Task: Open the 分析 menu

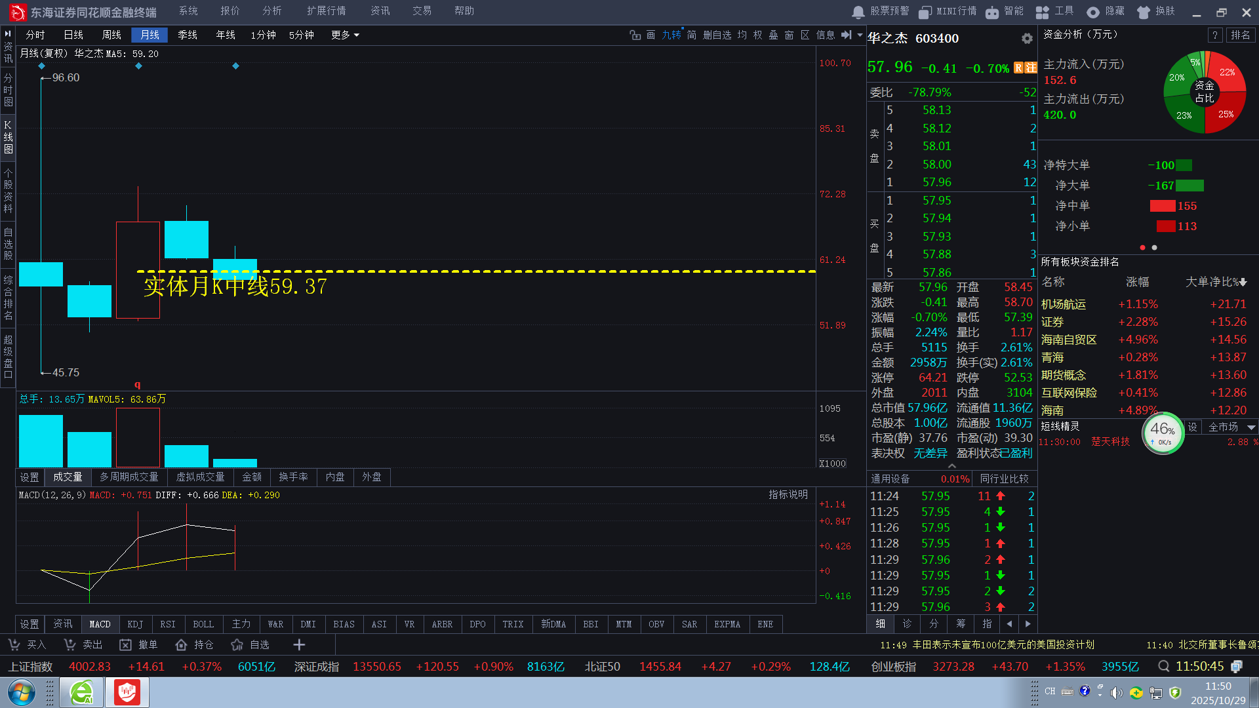Action: click(271, 11)
